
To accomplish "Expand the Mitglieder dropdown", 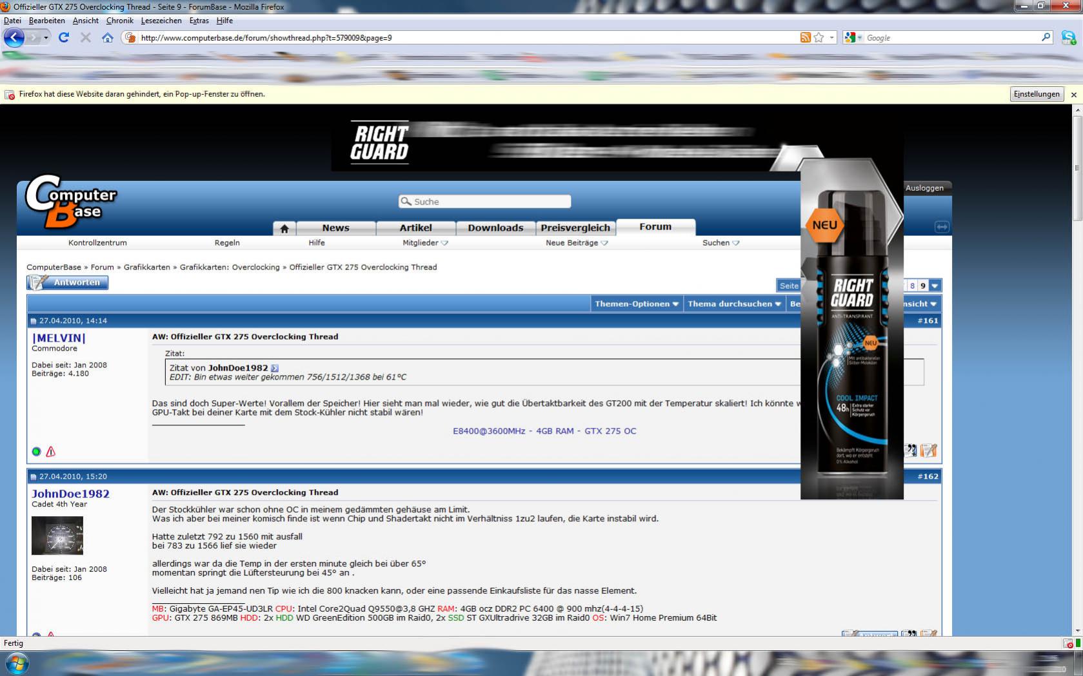I will coord(444,243).
